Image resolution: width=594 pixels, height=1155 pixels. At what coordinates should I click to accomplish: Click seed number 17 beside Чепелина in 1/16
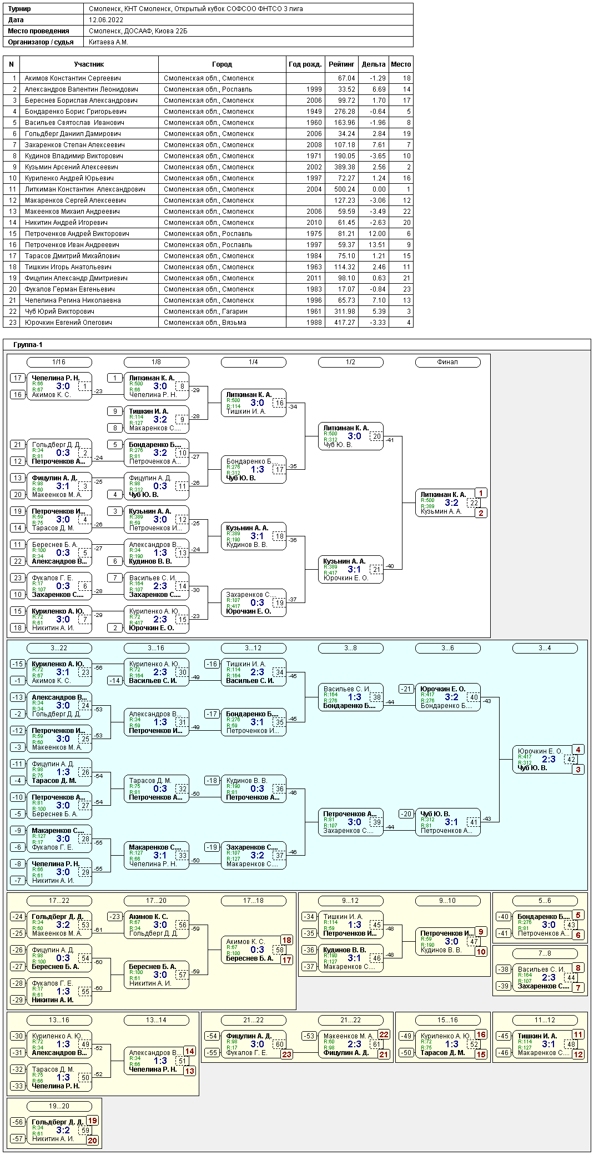pos(18,378)
